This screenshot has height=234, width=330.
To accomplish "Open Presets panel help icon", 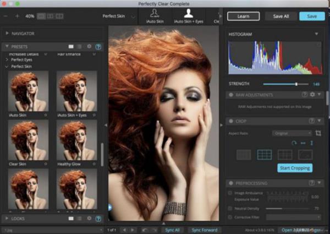I will [98, 47].
